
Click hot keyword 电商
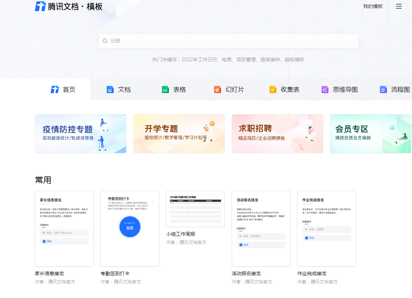227,60
